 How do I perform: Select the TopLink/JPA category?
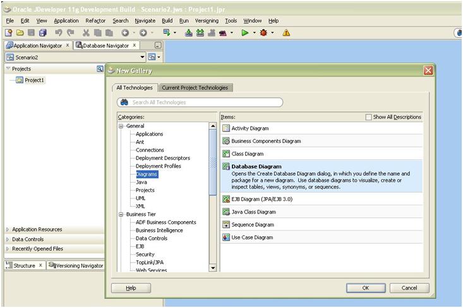pyautogui.click(x=150, y=263)
